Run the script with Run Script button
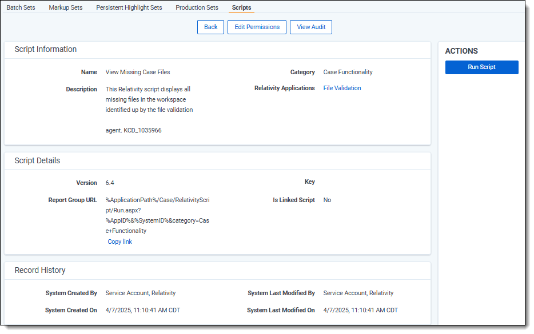The height and width of the screenshot is (334, 534). coord(481,67)
